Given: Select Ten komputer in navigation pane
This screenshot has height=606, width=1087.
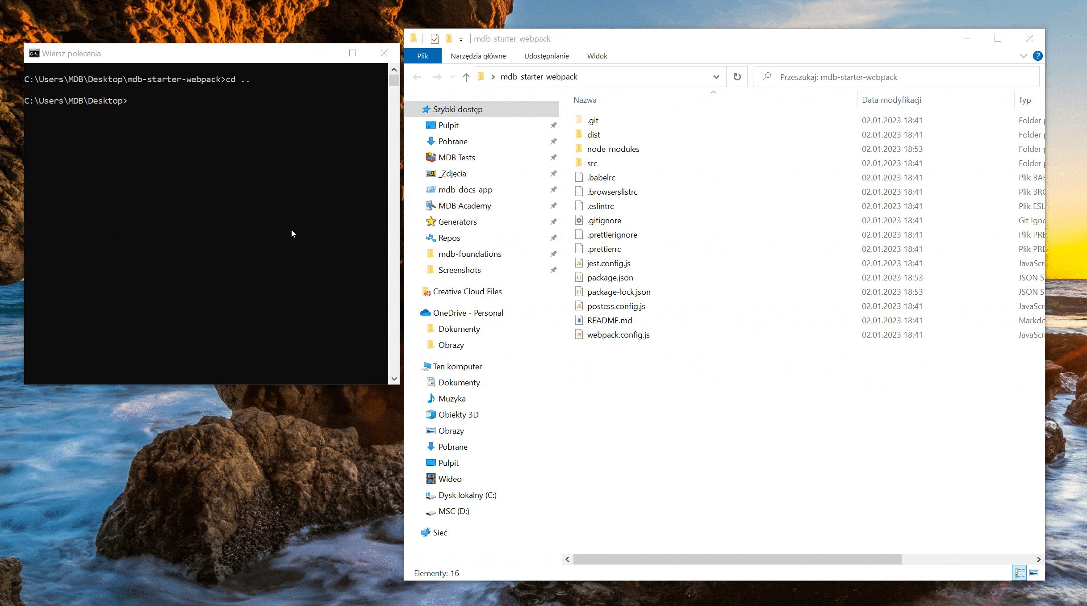Looking at the screenshot, I should click(457, 366).
